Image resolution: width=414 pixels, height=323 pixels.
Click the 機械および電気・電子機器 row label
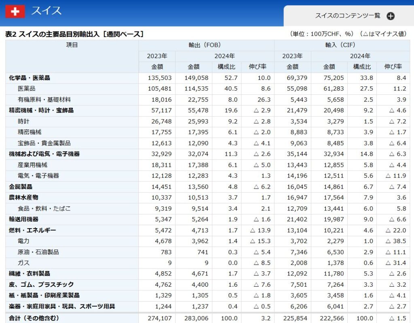(x=44, y=154)
